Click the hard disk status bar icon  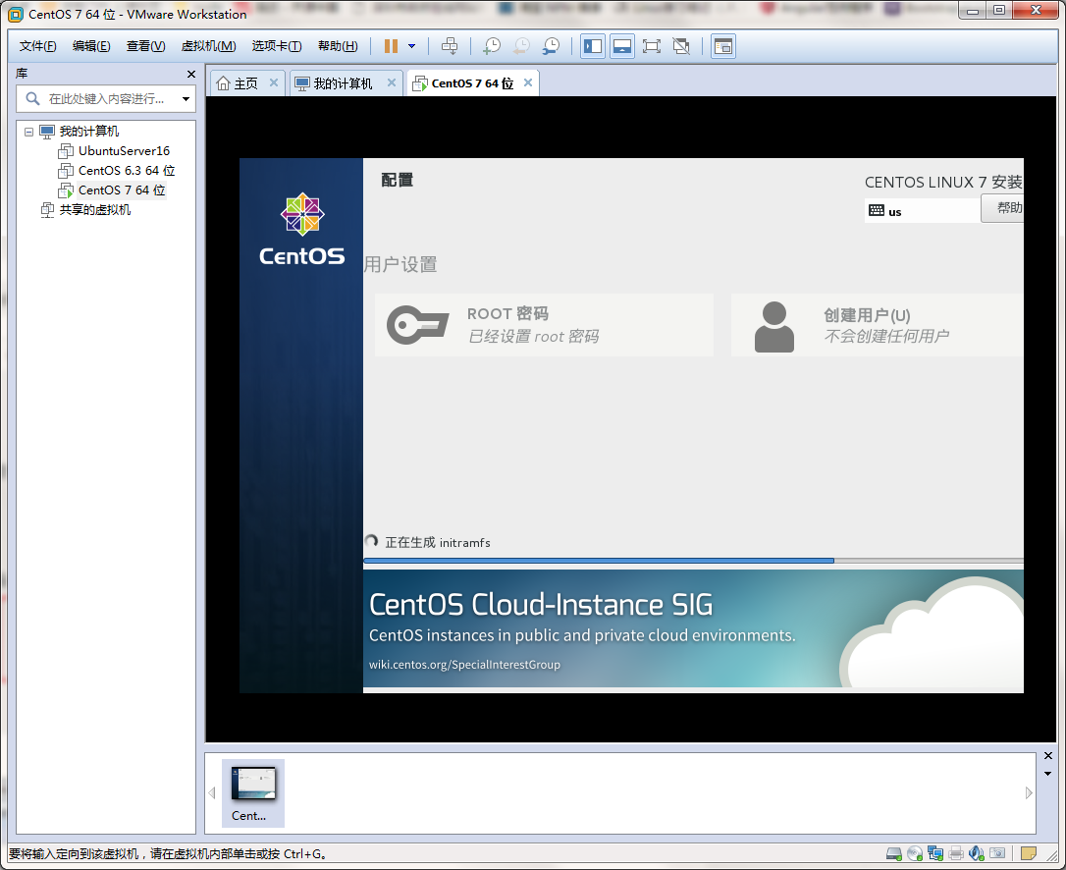coord(894,853)
